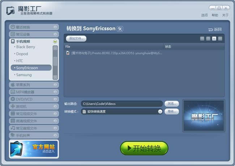Click the phone list scrollbar down arrow
The height and width of the screenshot is (166, 235).
[55, 77]
